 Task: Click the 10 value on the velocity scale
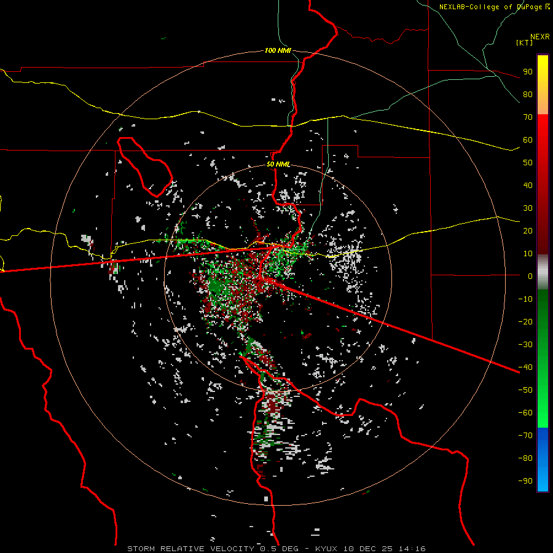coord(528,254)
